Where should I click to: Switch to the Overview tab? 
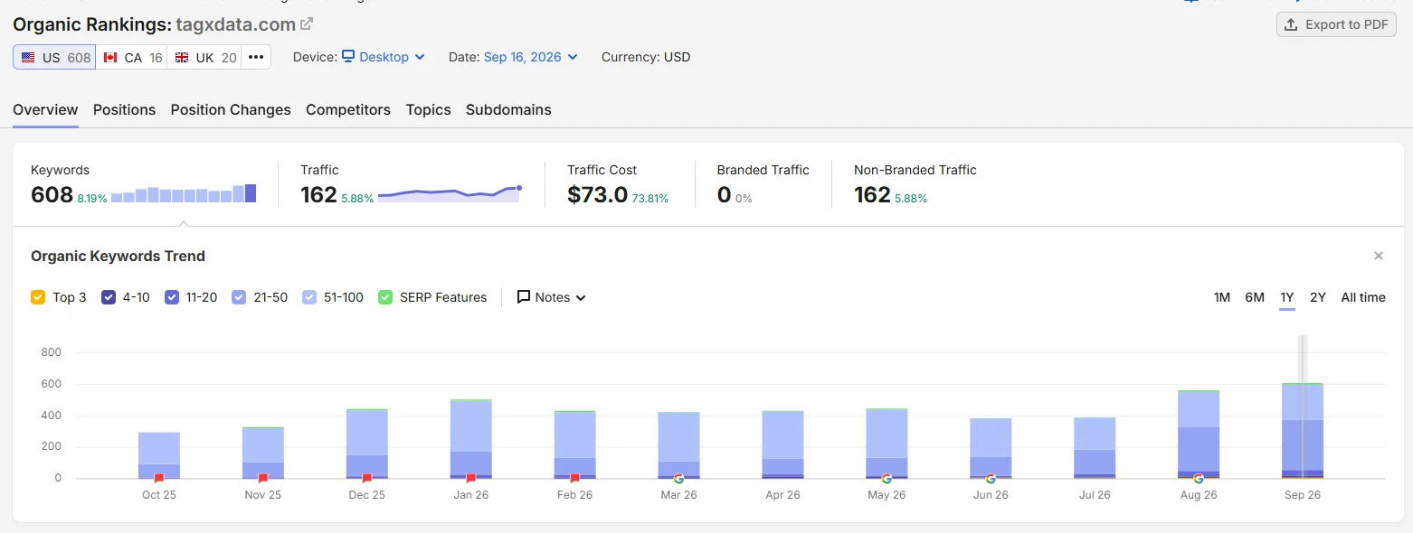(45, 109)
